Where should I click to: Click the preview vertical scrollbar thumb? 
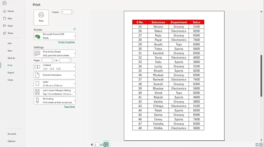click(x=261, y=76)
